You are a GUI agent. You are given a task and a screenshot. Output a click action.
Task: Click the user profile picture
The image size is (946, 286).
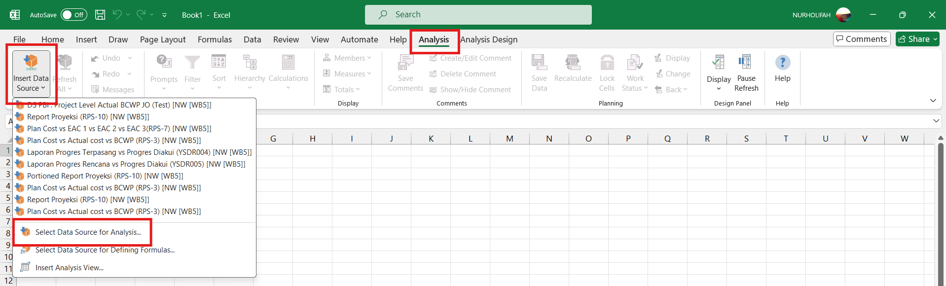point(843,15)
